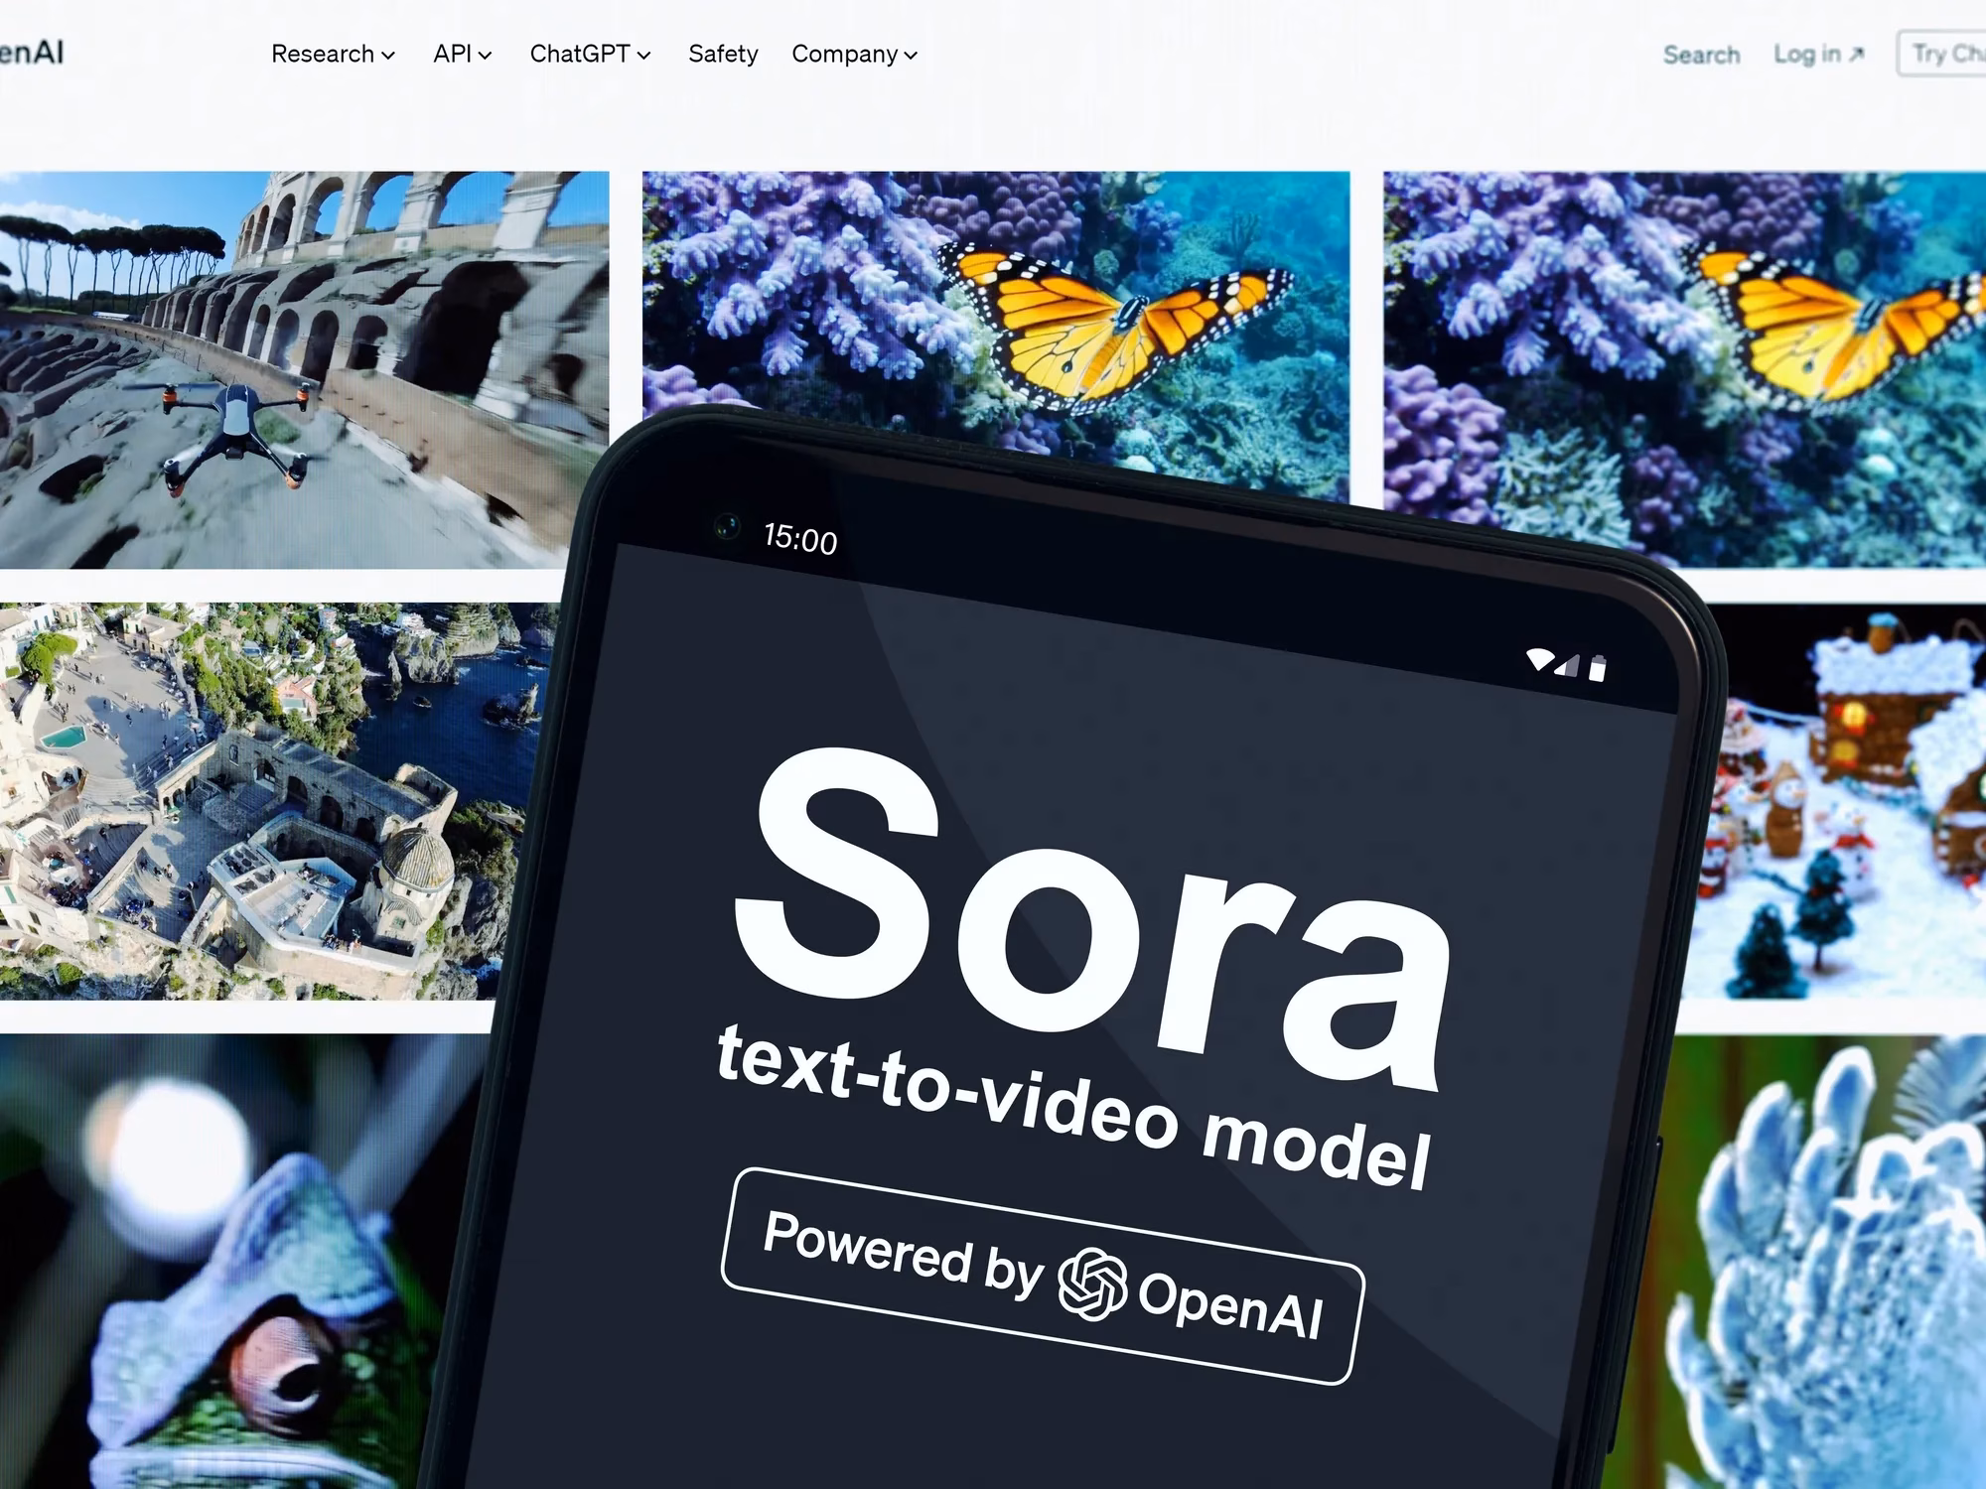Tap the 15:00 clock on phone
This screenshot has width=1986, height=1489.
[x=799, y=539]
